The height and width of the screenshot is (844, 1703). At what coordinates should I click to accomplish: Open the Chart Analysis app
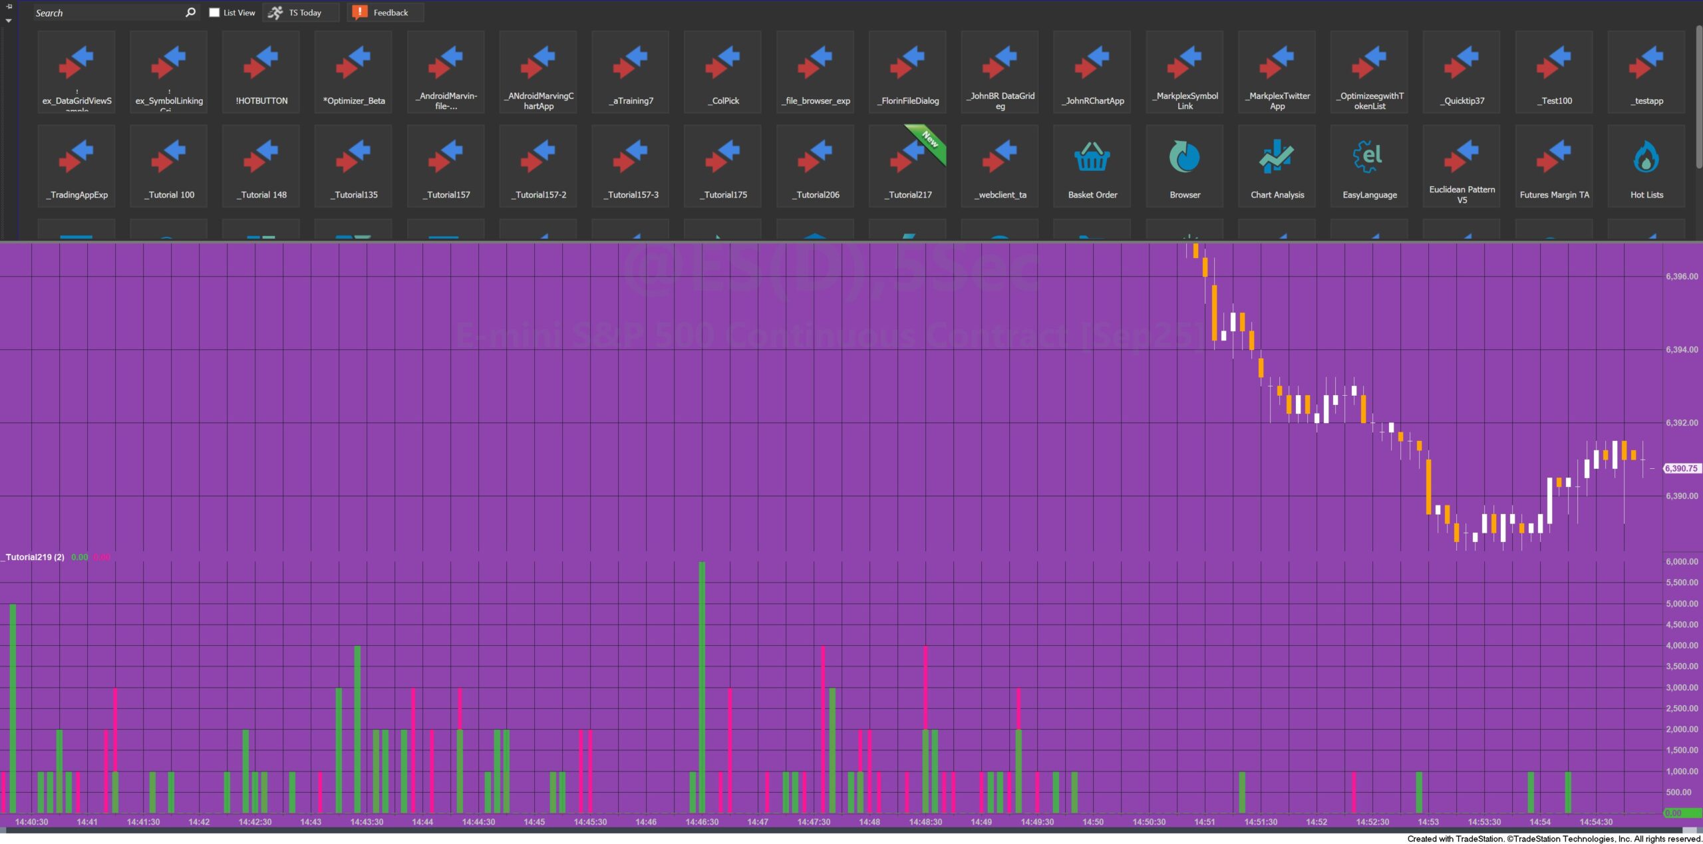click(1277, 166)
